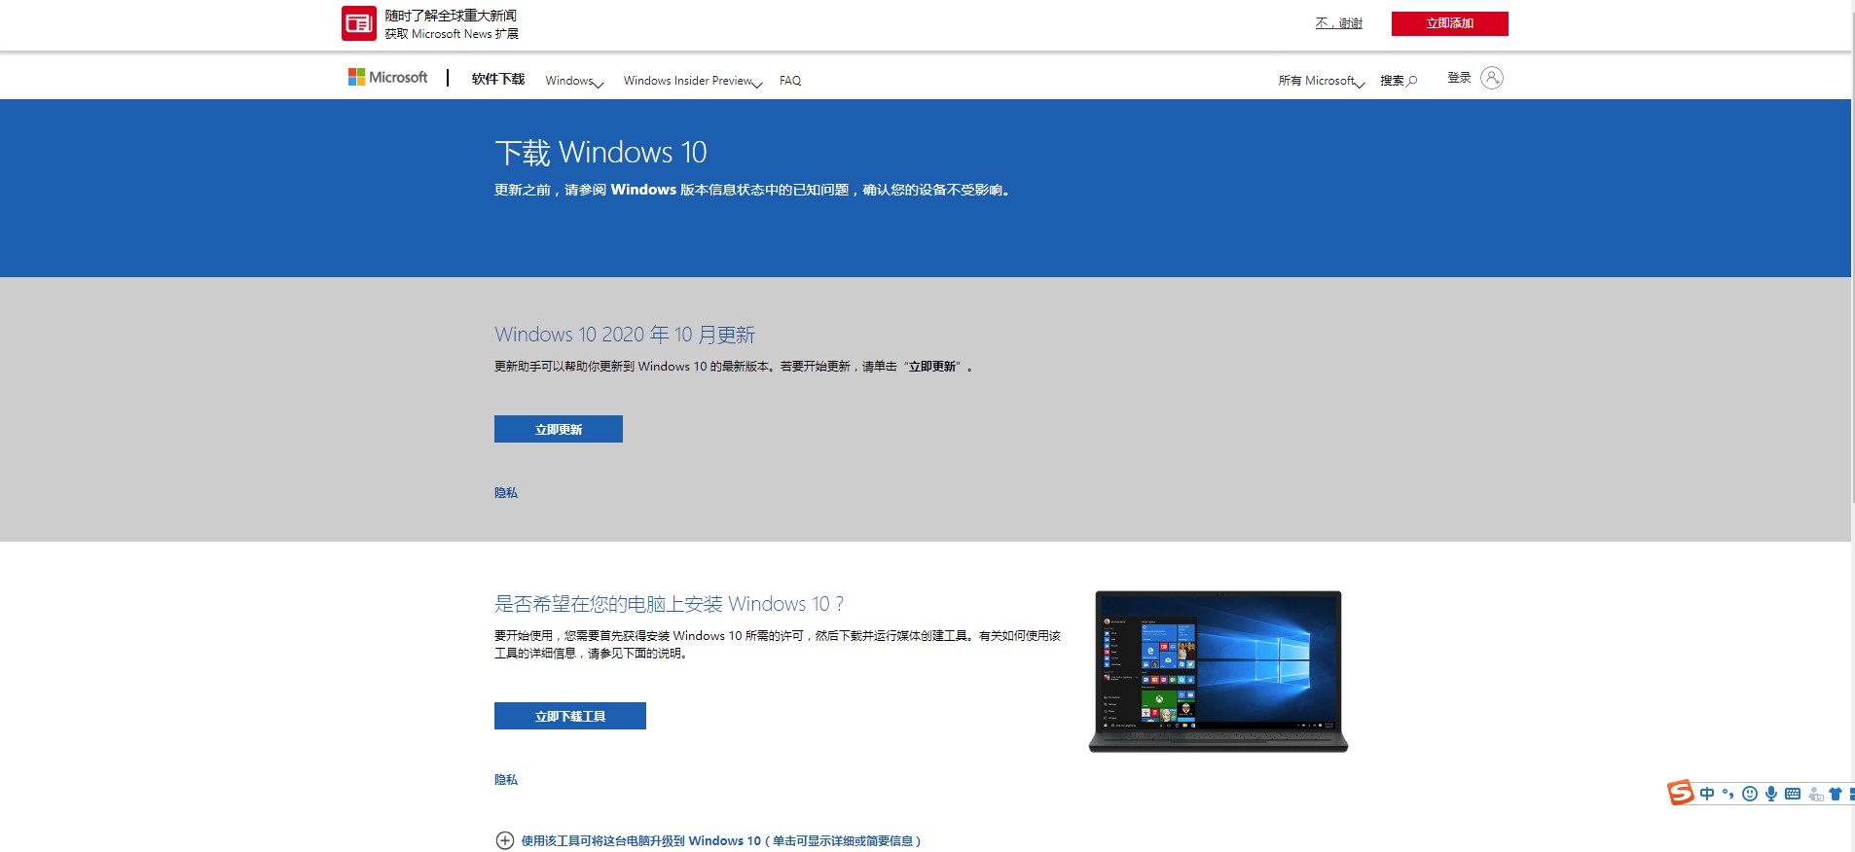
Task: Expand the 所有 Microsoft dropdown
Action: click(x=1322, y=81)
